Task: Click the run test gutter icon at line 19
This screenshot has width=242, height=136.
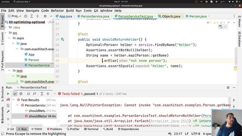Action: click(62, 39)
